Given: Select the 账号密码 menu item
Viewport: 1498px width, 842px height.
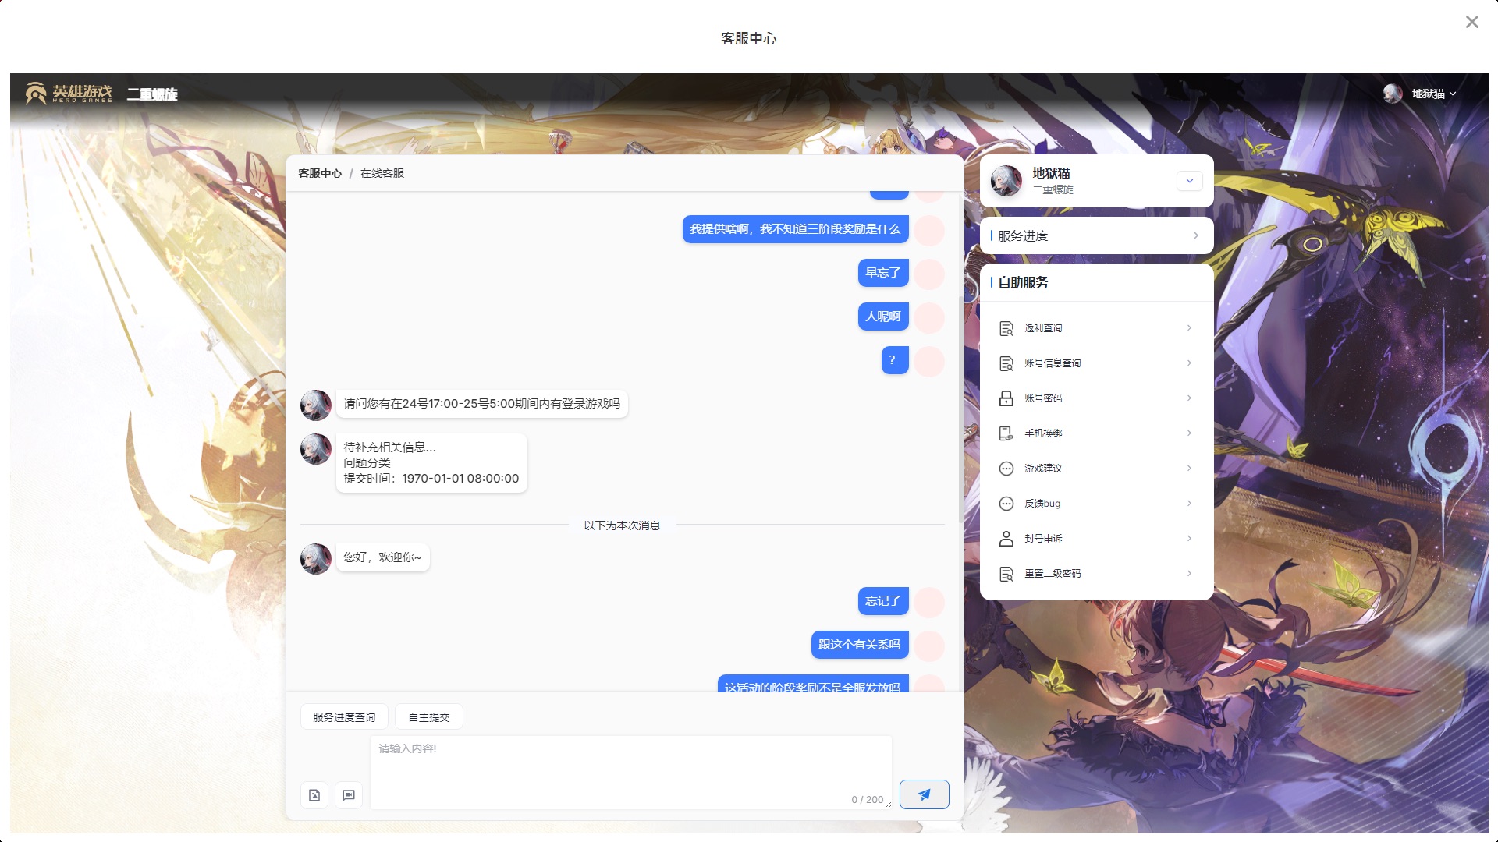Looking at the screenshot, I should tap(1096, 398).
